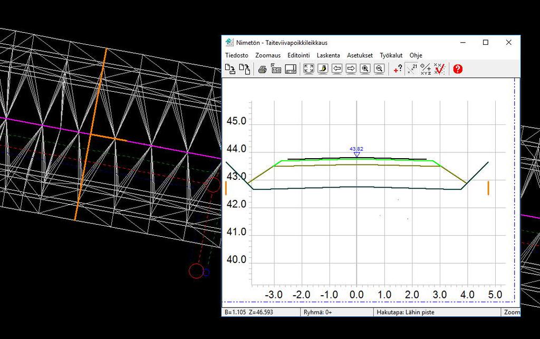Image resolution: width=540 pixels, height=339 pixels.
Task: Click the 43.82 elevation label
Action: 356,149
